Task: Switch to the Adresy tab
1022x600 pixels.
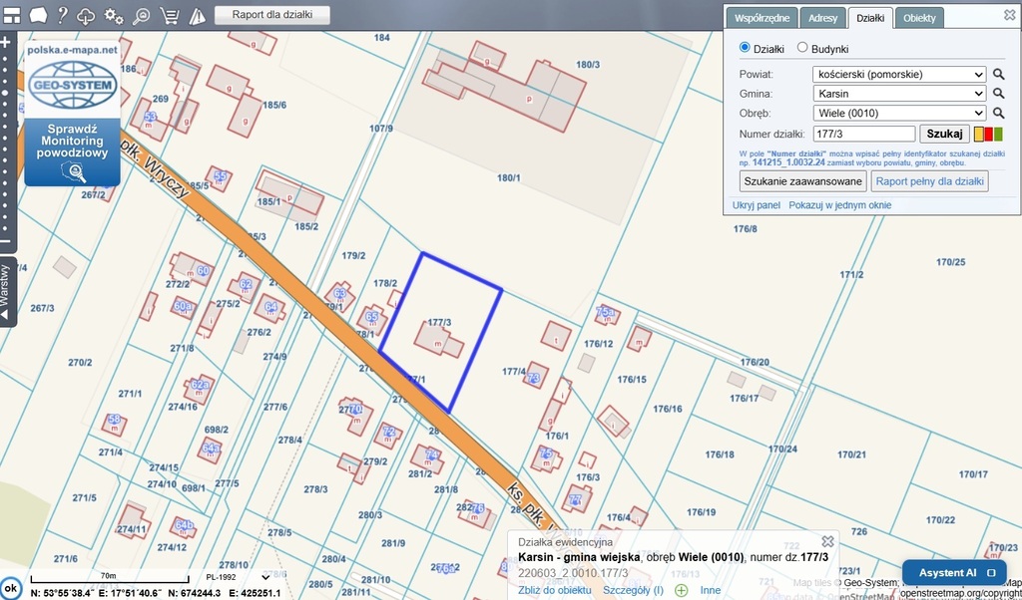Action: (x=823, y=18)
